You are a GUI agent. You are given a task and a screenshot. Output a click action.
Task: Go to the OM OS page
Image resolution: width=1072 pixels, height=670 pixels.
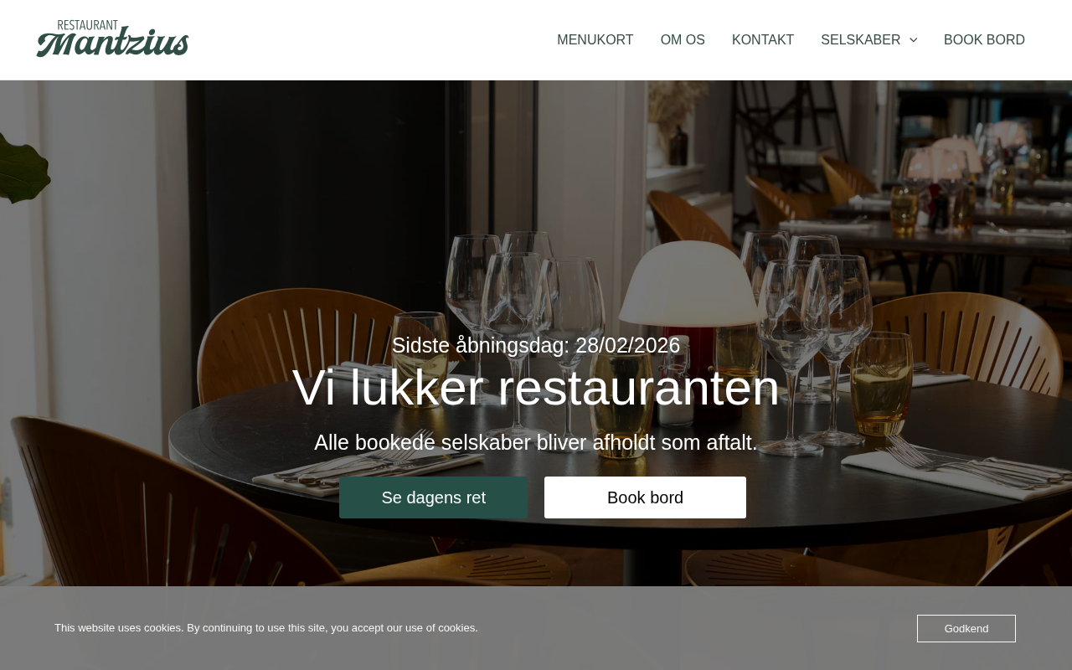tap(683, 40)
